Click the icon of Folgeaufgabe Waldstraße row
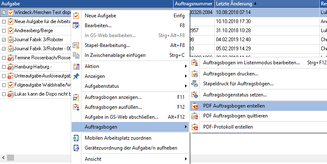This screenshot has width=327, height=164. (11, 85)
